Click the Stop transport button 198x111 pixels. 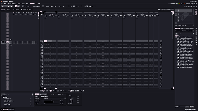[x=8, y=6]
